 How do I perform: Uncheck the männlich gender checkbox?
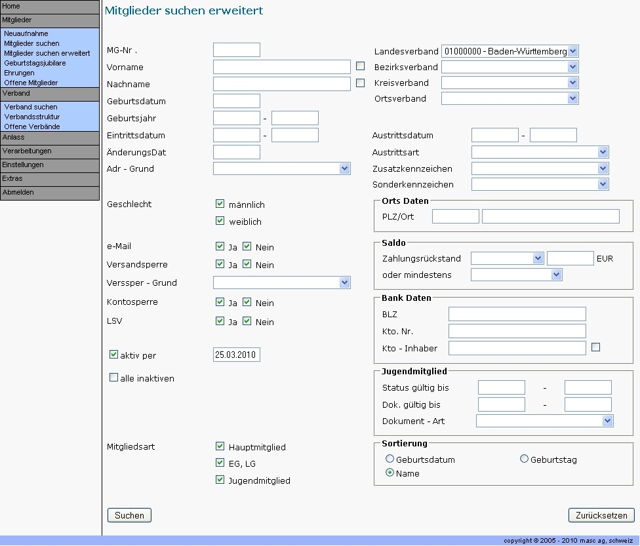tap(220, 205)
